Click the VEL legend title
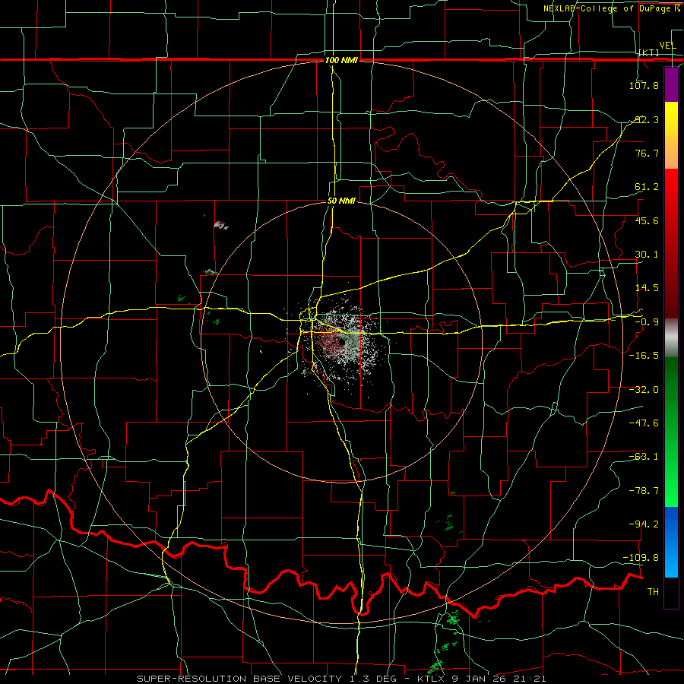The image size is (684, 684). [667, 45]
